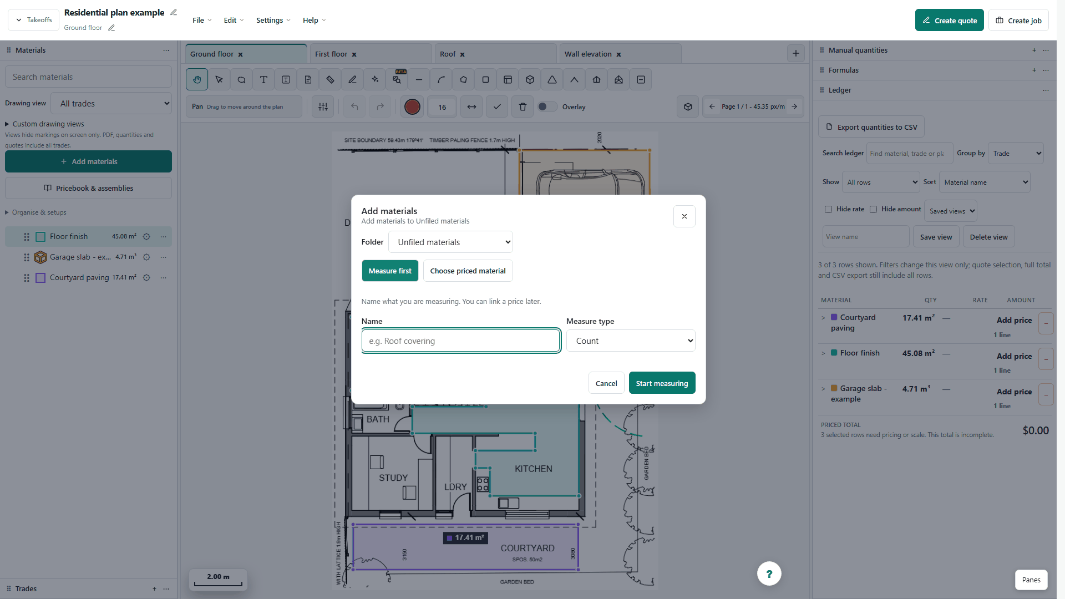Select the triangle pitch tool
The image size is (1065, 599).
tap(552, 80)
